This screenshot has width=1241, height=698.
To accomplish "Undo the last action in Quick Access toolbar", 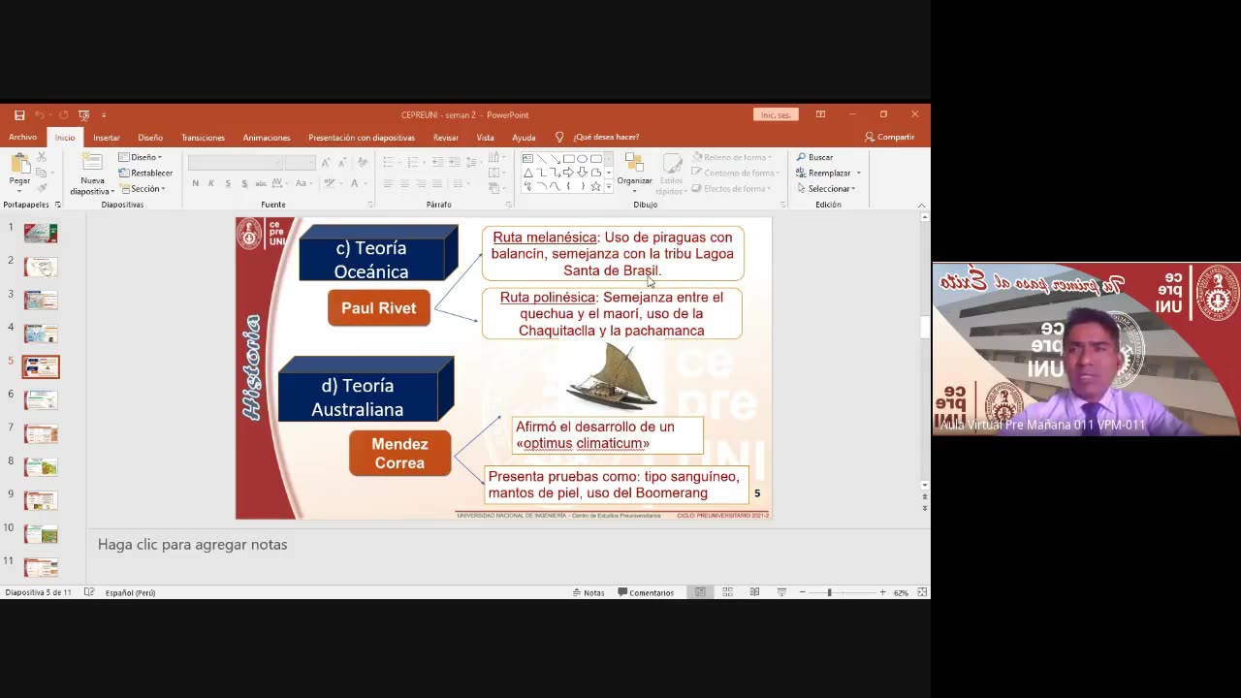I will coord(40,115).
